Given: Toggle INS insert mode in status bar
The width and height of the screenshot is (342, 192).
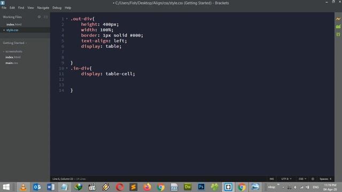Looking at the screenshot, I should tap(271, 179).
